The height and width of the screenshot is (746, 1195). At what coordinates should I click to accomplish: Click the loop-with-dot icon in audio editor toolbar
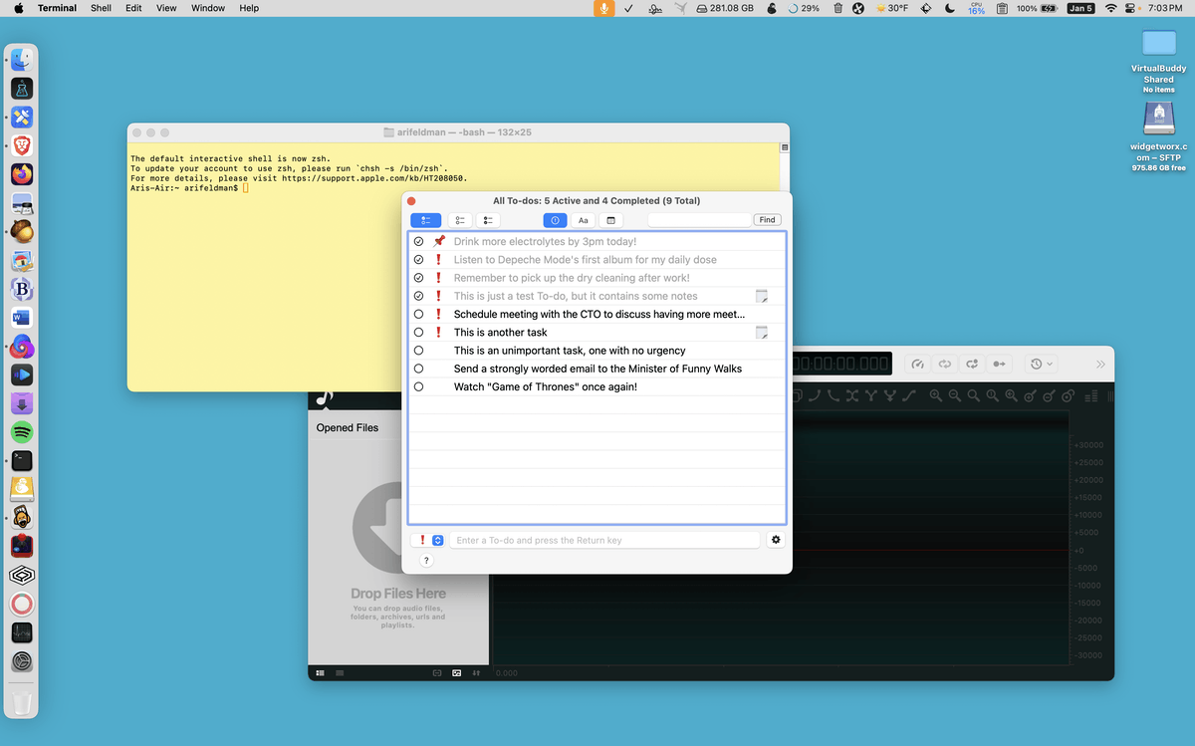pos(972,364)
